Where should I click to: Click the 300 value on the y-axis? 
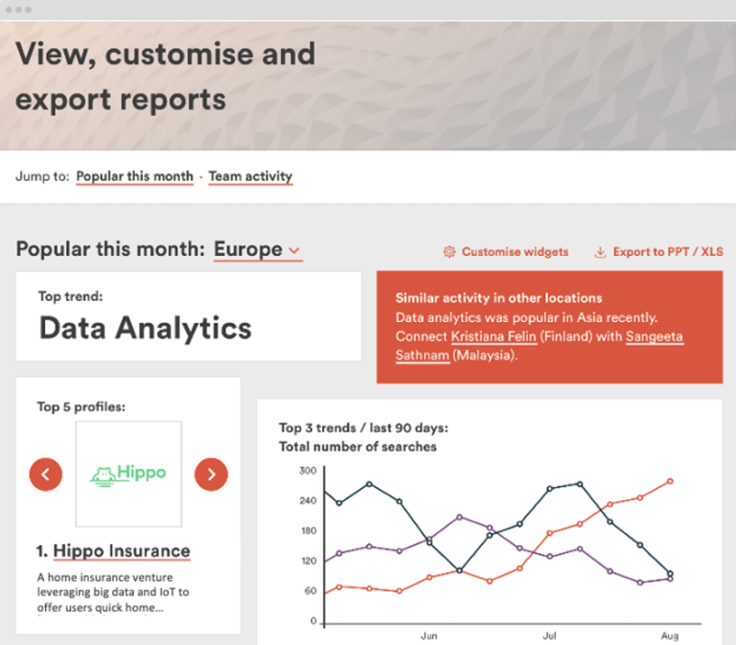[308, 471]
